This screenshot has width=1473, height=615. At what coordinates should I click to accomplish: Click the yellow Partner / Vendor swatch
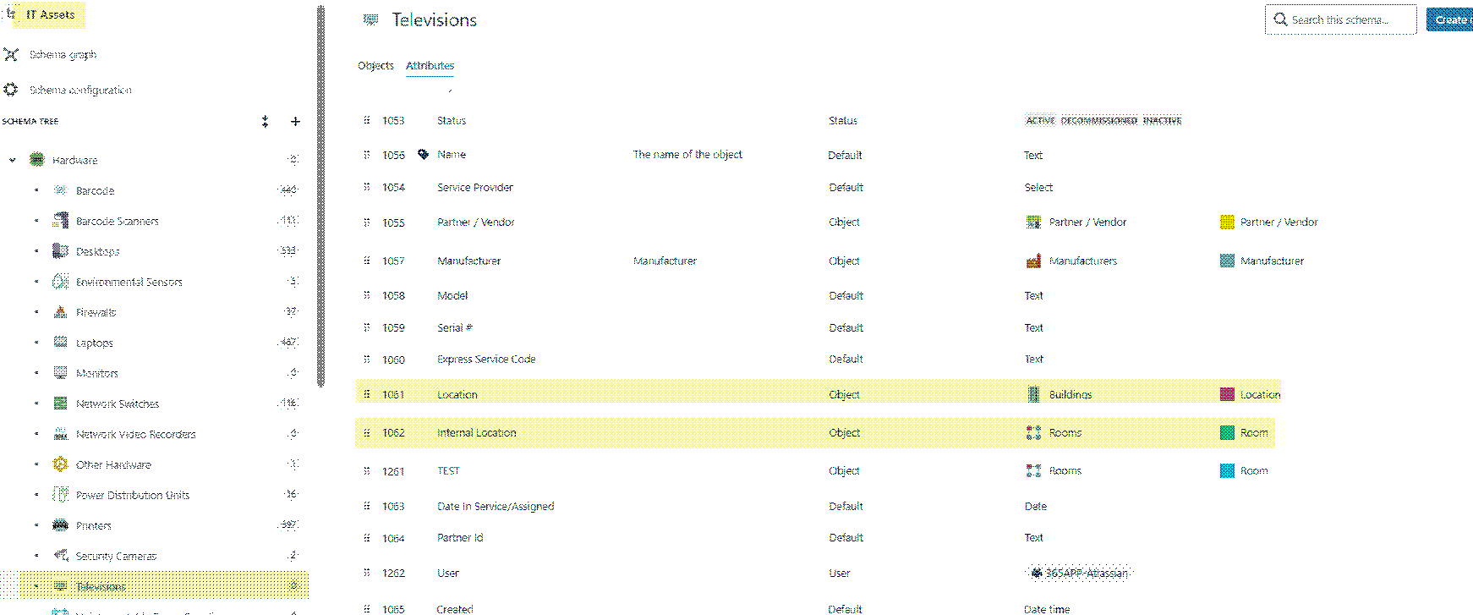[x=1227, y=222]
